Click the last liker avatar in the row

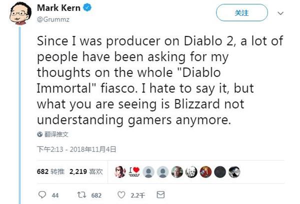point(234,171)
